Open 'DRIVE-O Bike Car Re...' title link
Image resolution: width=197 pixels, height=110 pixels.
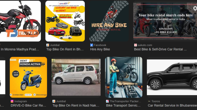(28, 105)
